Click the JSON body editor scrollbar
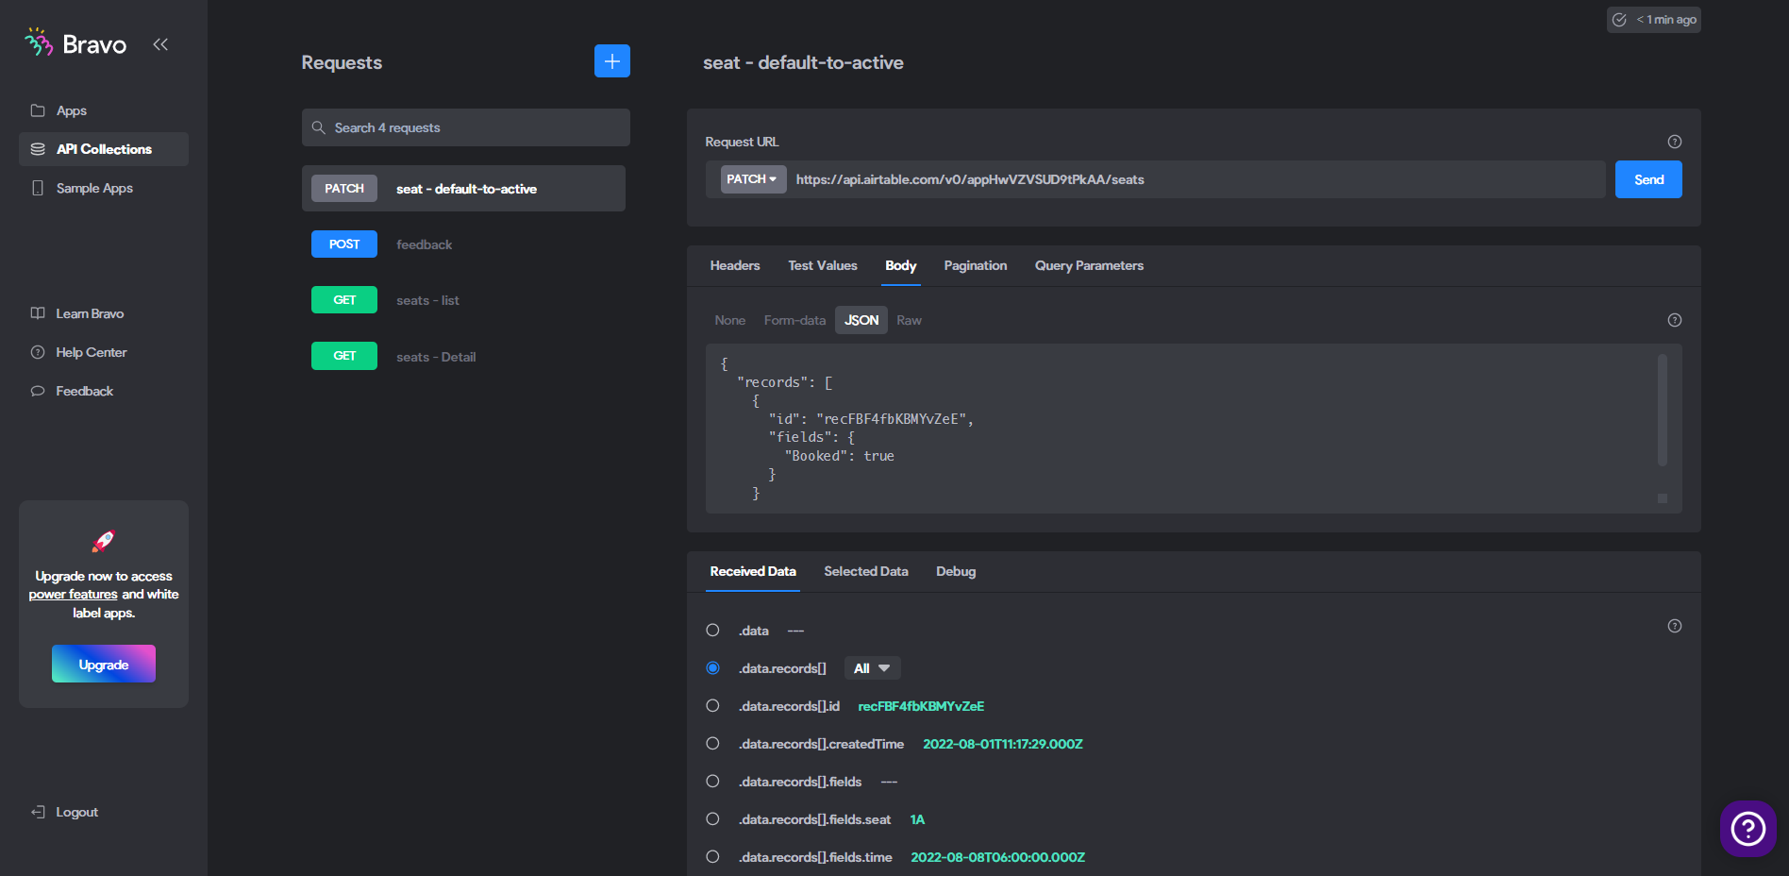 pos(1663,410)
